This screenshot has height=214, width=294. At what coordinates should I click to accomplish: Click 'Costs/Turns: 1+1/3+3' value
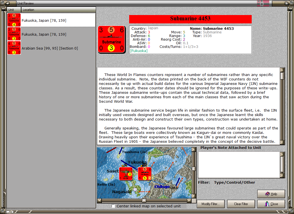click(x=179, y=47)
